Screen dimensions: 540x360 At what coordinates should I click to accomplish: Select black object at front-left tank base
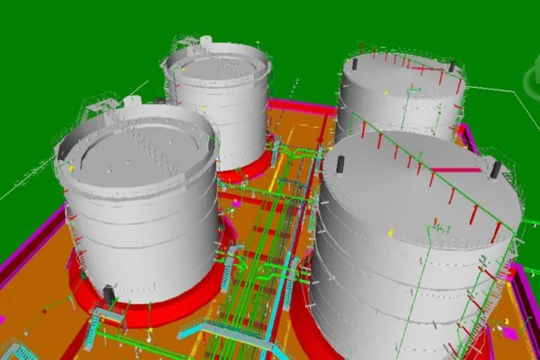click(x=109, y=294)
